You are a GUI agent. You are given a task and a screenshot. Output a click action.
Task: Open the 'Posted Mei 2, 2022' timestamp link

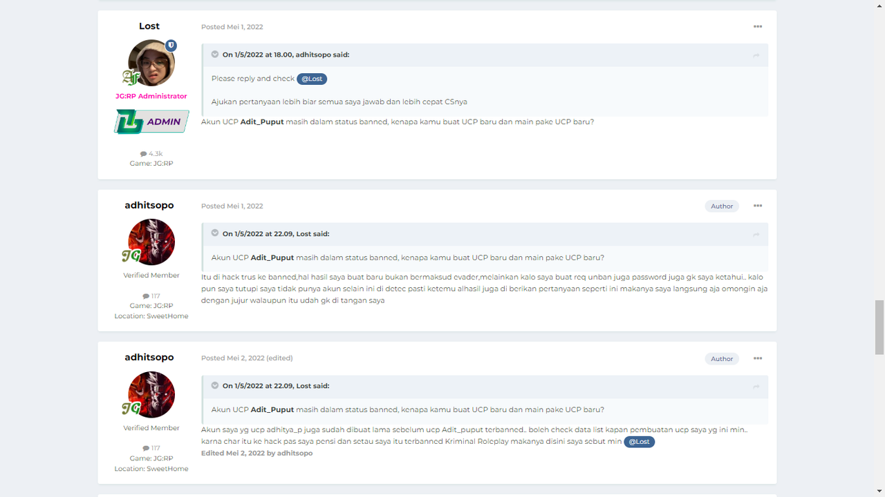click(233, 358)
